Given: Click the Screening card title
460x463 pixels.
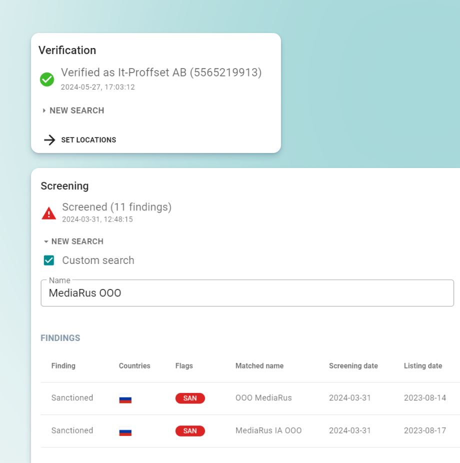Looking at the screenshot, I should tap(64, 186).
